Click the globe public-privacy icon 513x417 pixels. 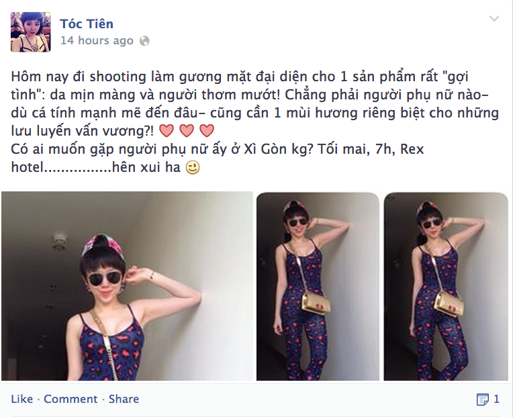coord(144,41)
